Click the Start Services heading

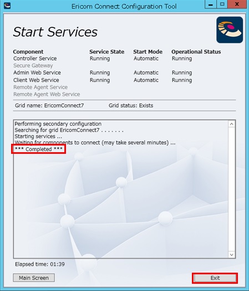click(55, 32)
